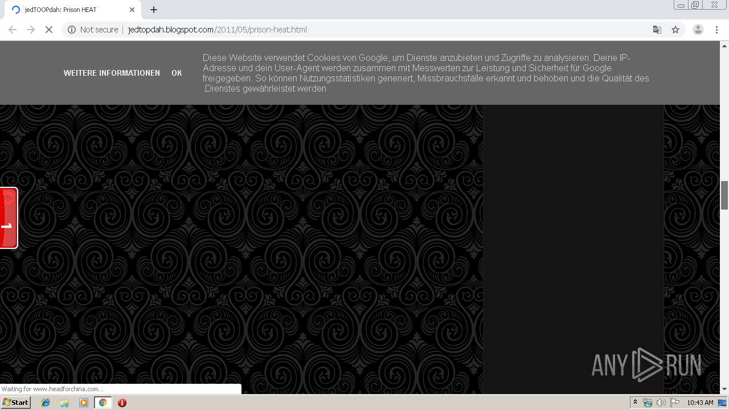
Task: Go back to previous page
Action: pos(13,30)
